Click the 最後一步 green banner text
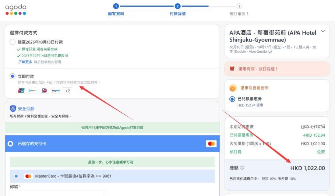The image size is (335, 196). point(112,162)
